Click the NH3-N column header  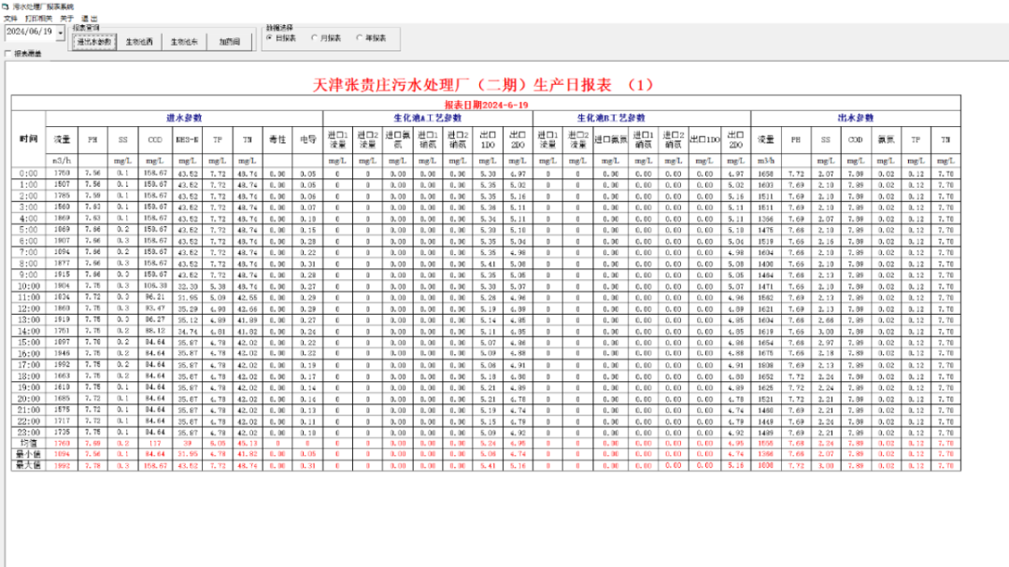pyautogui.click(x=187, y=140)
